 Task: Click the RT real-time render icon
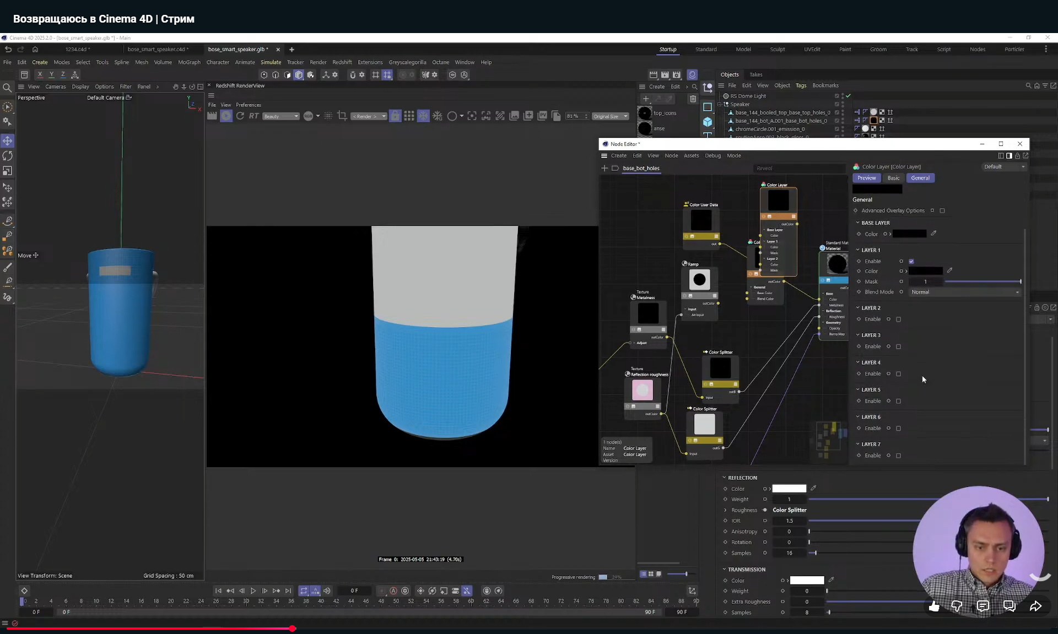coord(253,116)
